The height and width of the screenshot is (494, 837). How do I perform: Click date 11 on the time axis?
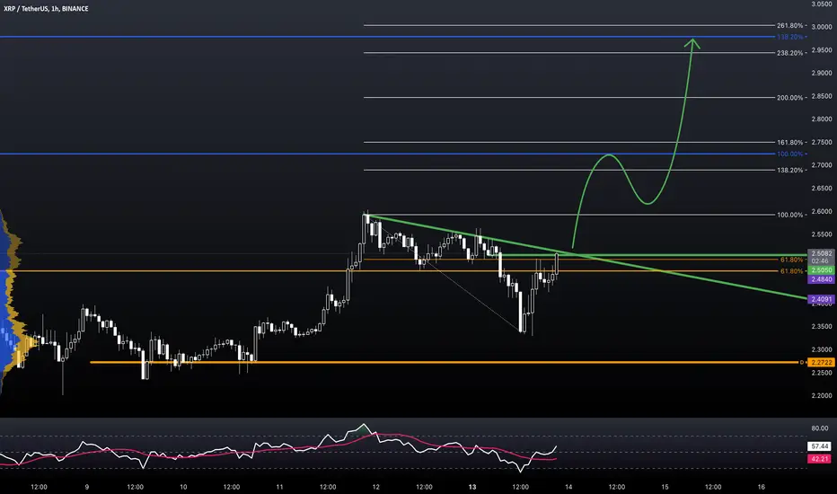tap(279, 487)
